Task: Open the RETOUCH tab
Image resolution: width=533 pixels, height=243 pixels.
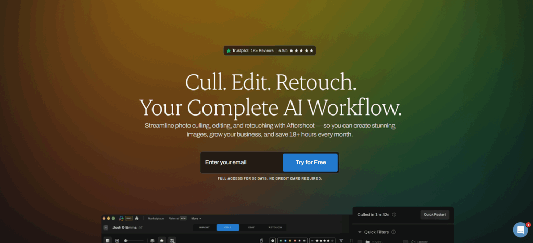Action: pyautogui.click(x=275, y=227)
